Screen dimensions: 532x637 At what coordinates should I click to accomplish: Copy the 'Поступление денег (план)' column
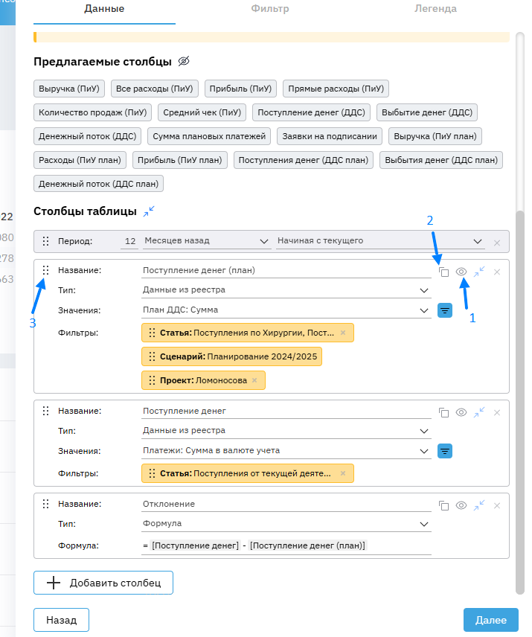[x=443, y=272]
